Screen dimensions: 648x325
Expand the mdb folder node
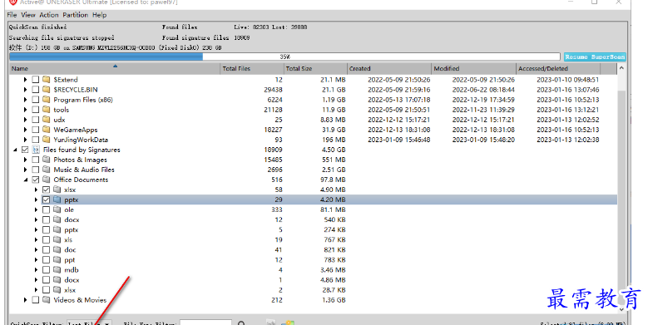click(36, 269)
